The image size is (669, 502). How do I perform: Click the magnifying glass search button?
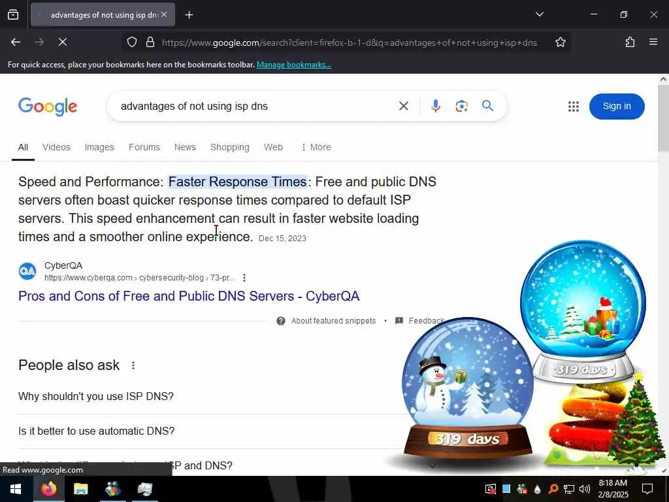pos(487,105)
